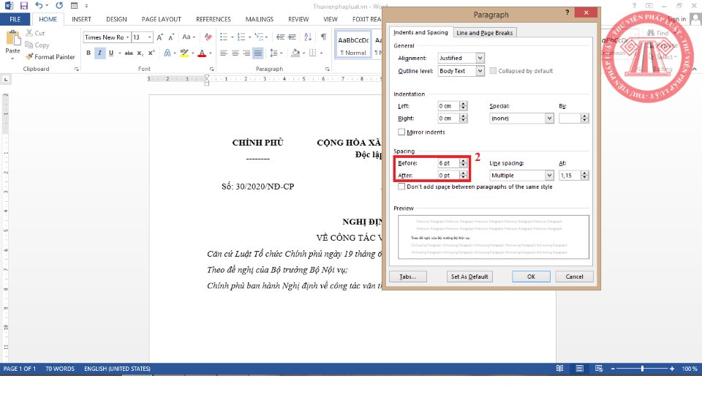This screenshot has height=395, width=702.
Task: Select the Normal style thumbnail
Action: pyautogui.click(x=353, y=45)
